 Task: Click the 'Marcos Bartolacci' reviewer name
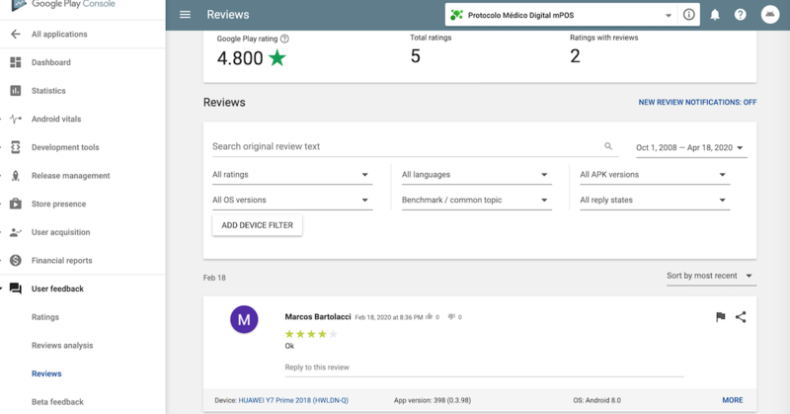click(x=318, y=317)
